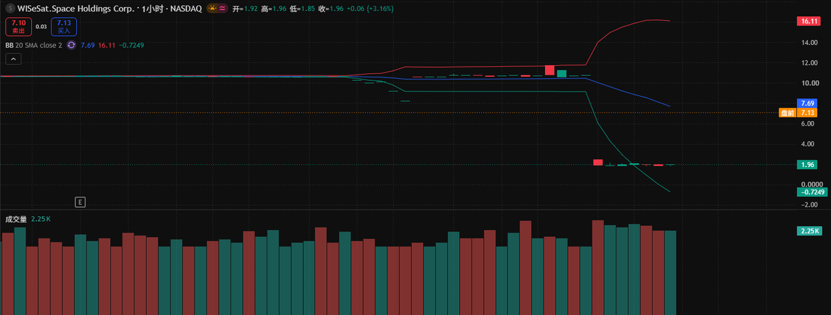831x315 pixels.
Task: Click the green −0.7249 value in BB legend
Action: point(132,45)
